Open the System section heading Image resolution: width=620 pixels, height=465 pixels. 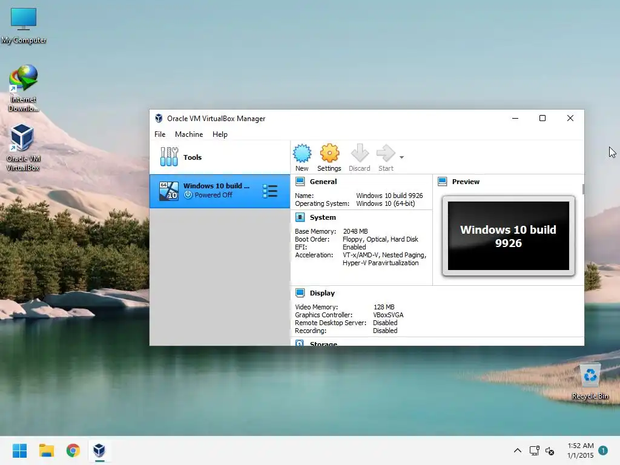click(x=323, y=217)
